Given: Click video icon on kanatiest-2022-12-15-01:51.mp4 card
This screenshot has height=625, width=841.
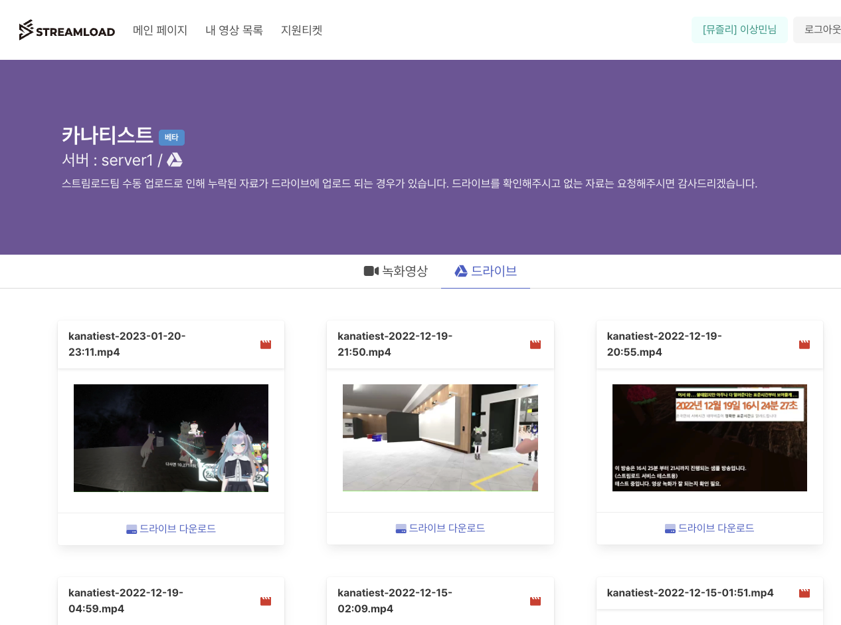Looking at the screenshot, I should [x=804, y=593].
